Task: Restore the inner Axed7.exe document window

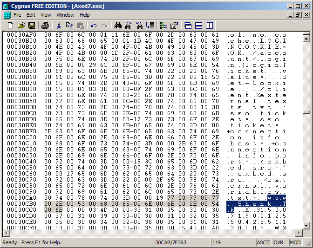Action: tap(298, 15)
